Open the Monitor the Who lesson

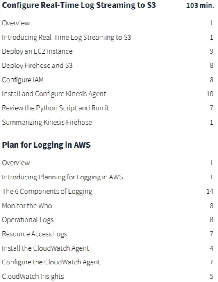click(x=27, y=206)
